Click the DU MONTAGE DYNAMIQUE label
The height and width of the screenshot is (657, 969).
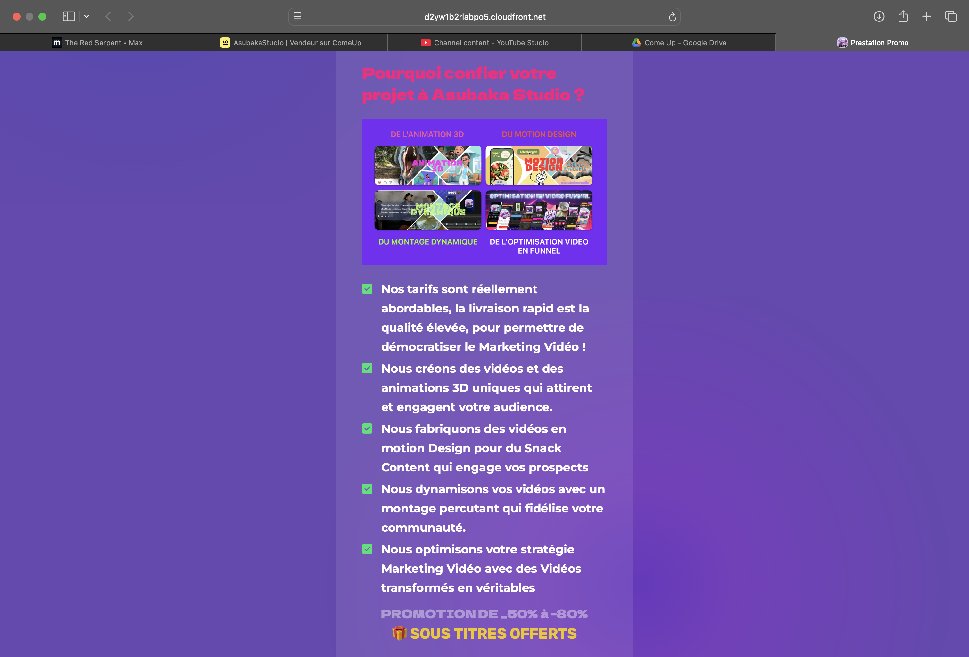pos(428,242)
